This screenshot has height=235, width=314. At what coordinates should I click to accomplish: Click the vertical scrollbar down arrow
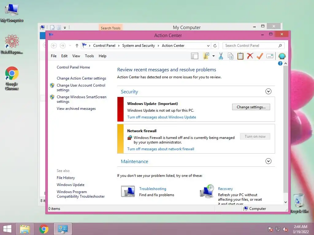285,202
